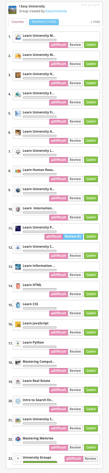109x473 pixels.
Task: Open the Learn CSS course icon
Action: point(18,305)
